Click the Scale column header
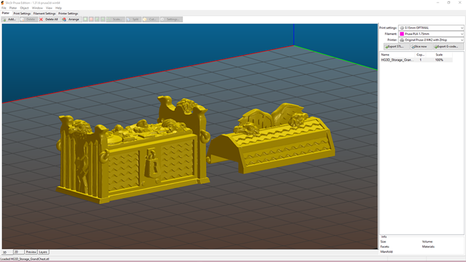 (x=439, y=54)
